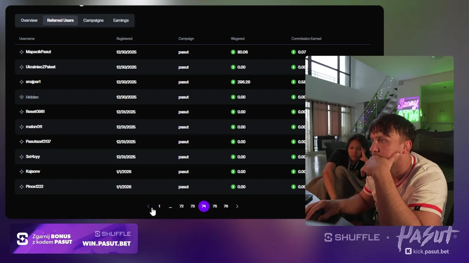The width and height of the screenshot is (469, 263).
Task: Click the streamer webcam overlay
Action: pos(380,141)
